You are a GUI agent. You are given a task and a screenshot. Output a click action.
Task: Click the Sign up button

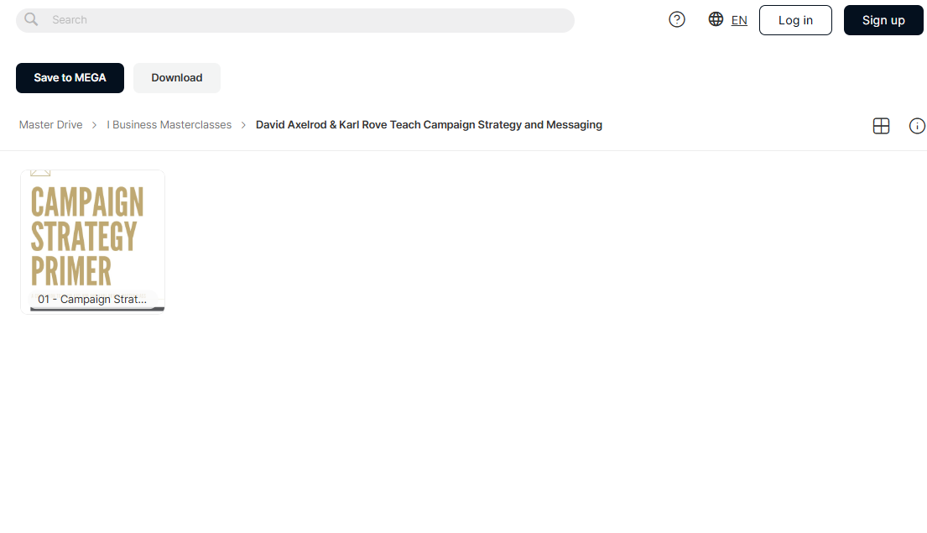883,20
